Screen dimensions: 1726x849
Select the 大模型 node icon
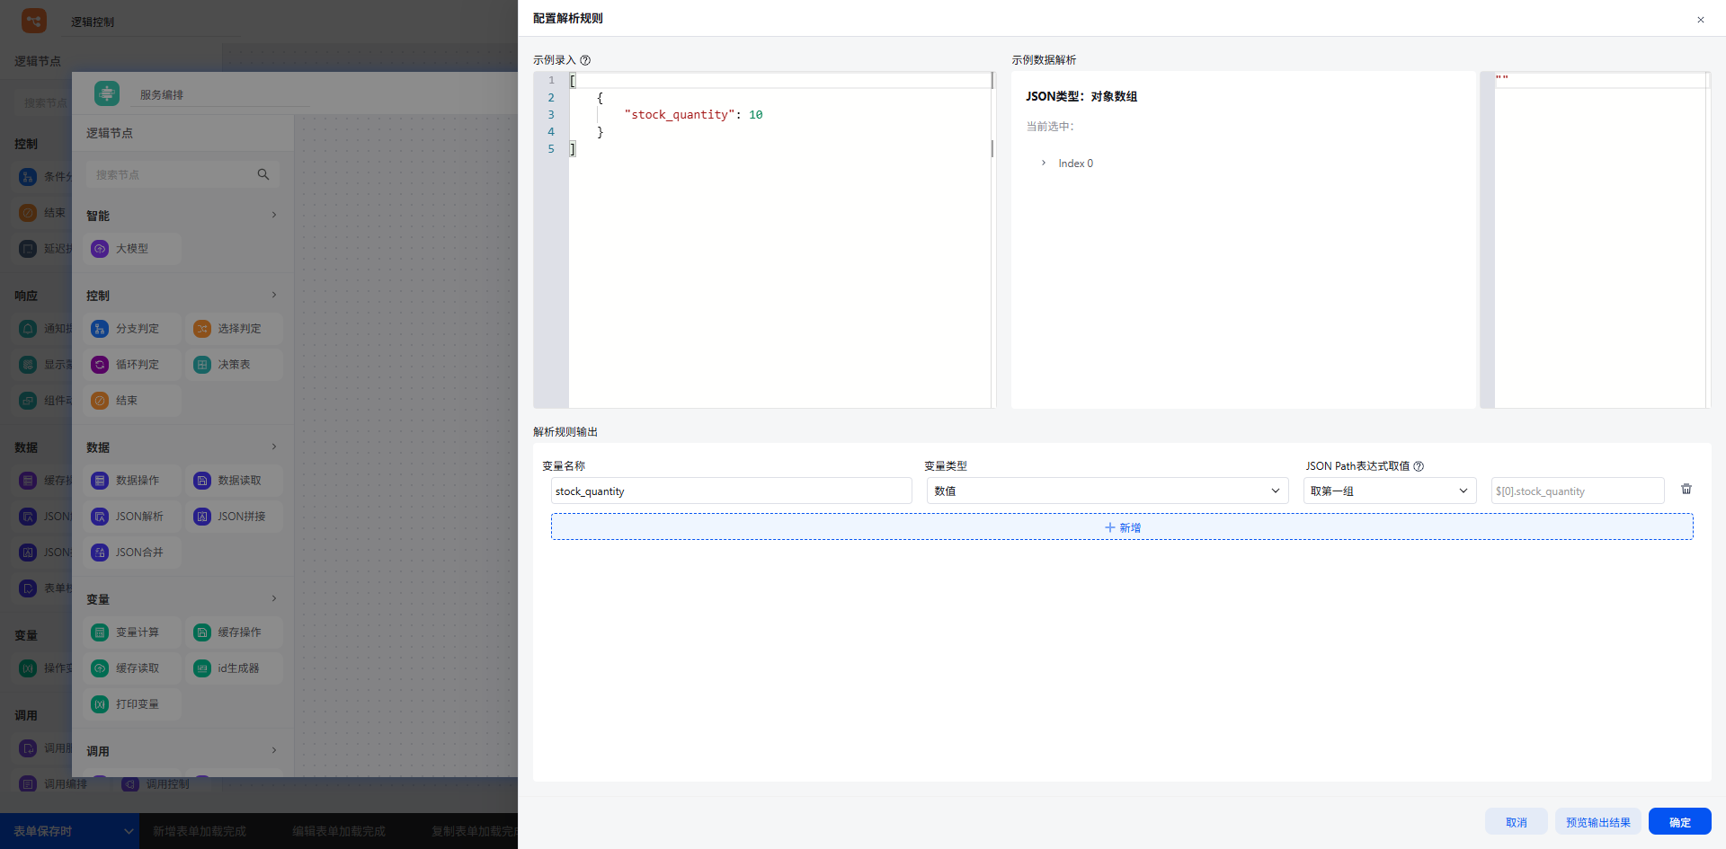click(x=100, y=249)
